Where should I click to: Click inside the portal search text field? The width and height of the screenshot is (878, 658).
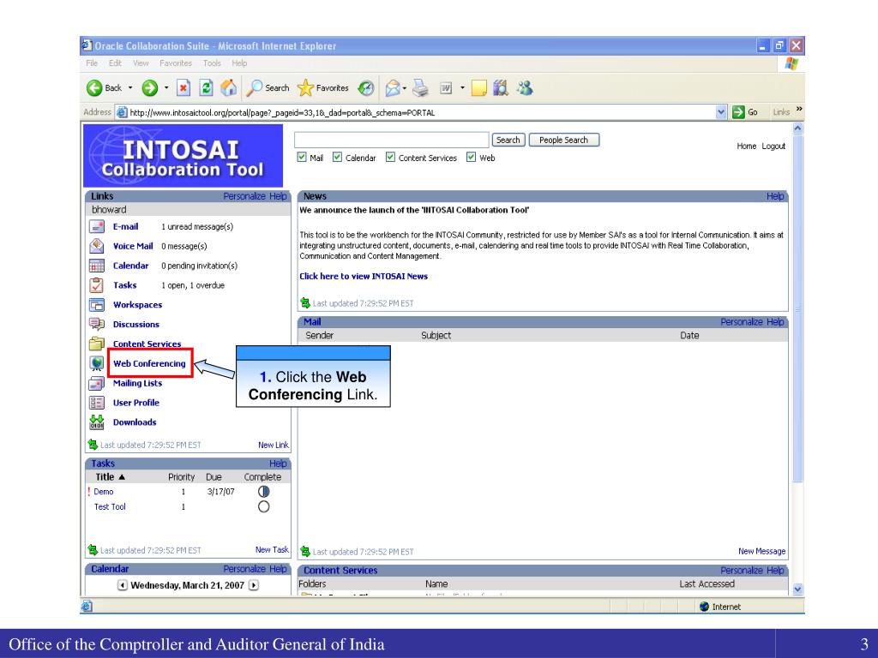tap(392, 140)
